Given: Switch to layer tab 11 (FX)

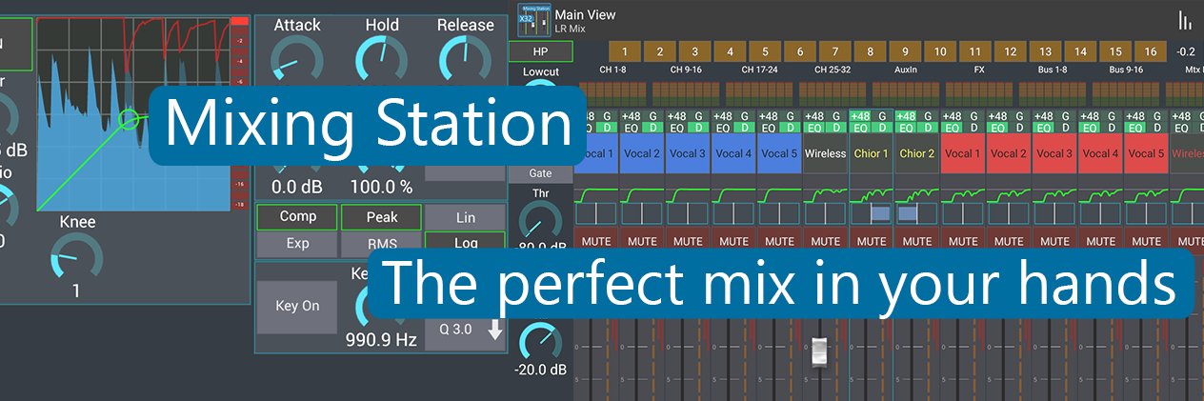Looking at the screenshot, I should pyautogui.click(x=974, y=51).
